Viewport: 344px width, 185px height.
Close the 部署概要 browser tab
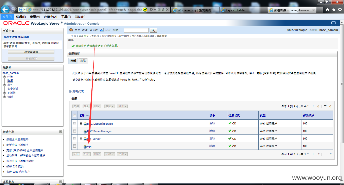(314, 10)
